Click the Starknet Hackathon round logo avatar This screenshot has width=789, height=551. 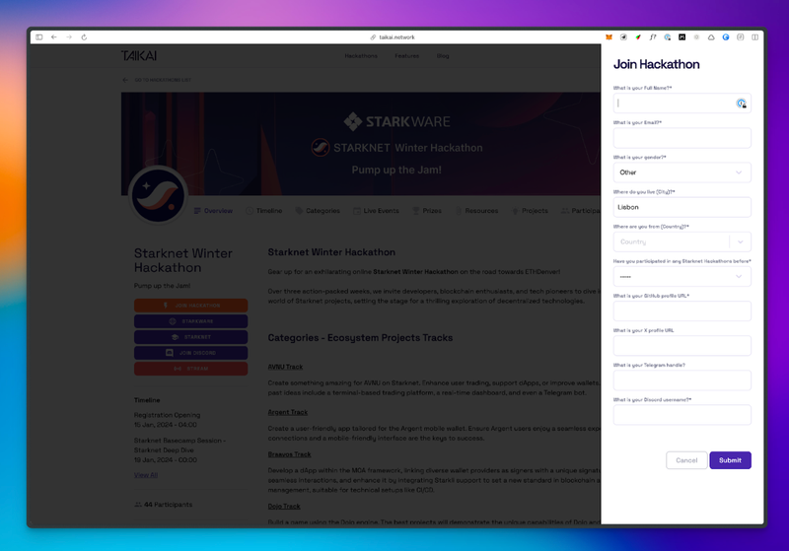pyautogui.click(x=158, y=194)
